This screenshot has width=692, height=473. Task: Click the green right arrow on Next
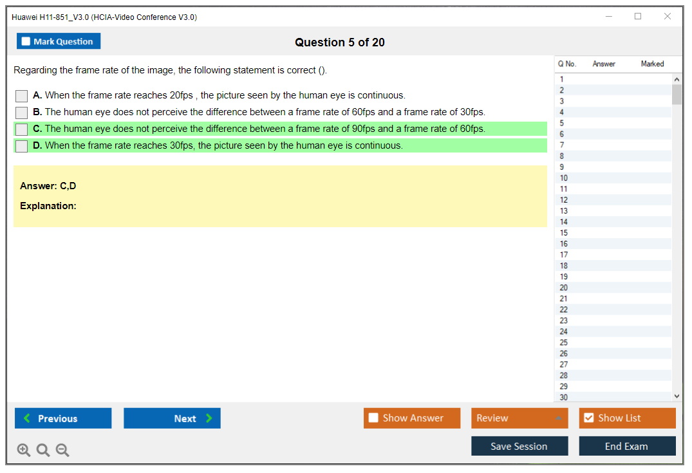(209, 418)
